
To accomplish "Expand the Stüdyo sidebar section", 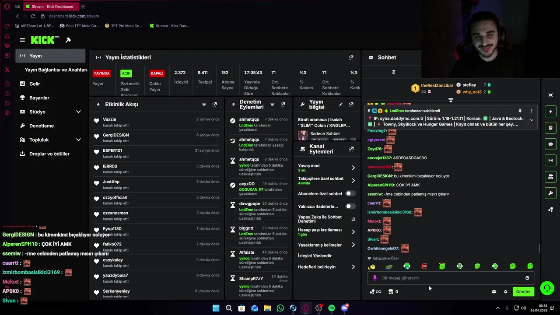I will (x=78, y=112).
